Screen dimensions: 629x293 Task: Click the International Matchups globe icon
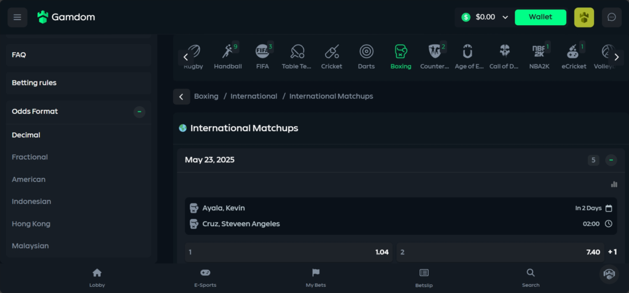pyautogui.click(x=182, y=128)
